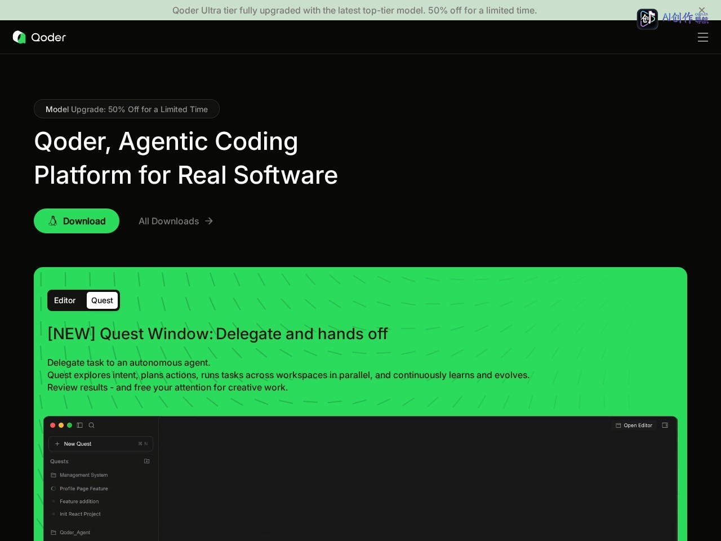Open the All Downloads link
The width and height of the screenshot is (721, 541).
(x=176, y=221)
